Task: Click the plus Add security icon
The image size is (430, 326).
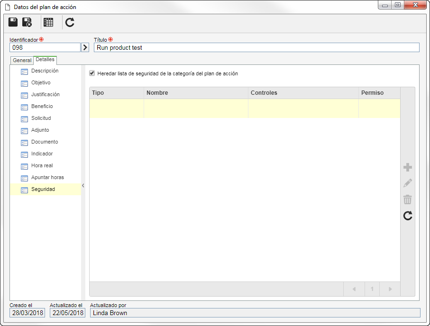Action: pos(408,167)
